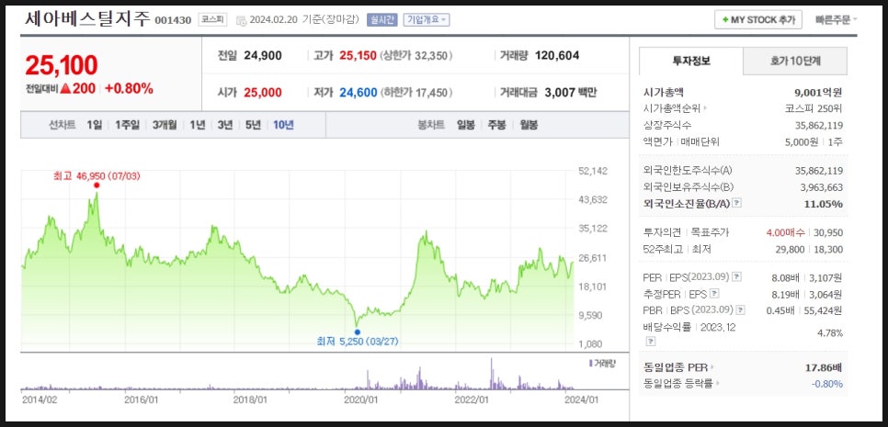The height and width of the screenshot is (427, 888).
Task: Click the 상한가 32,350 text
Action: [x=416, y=56]
